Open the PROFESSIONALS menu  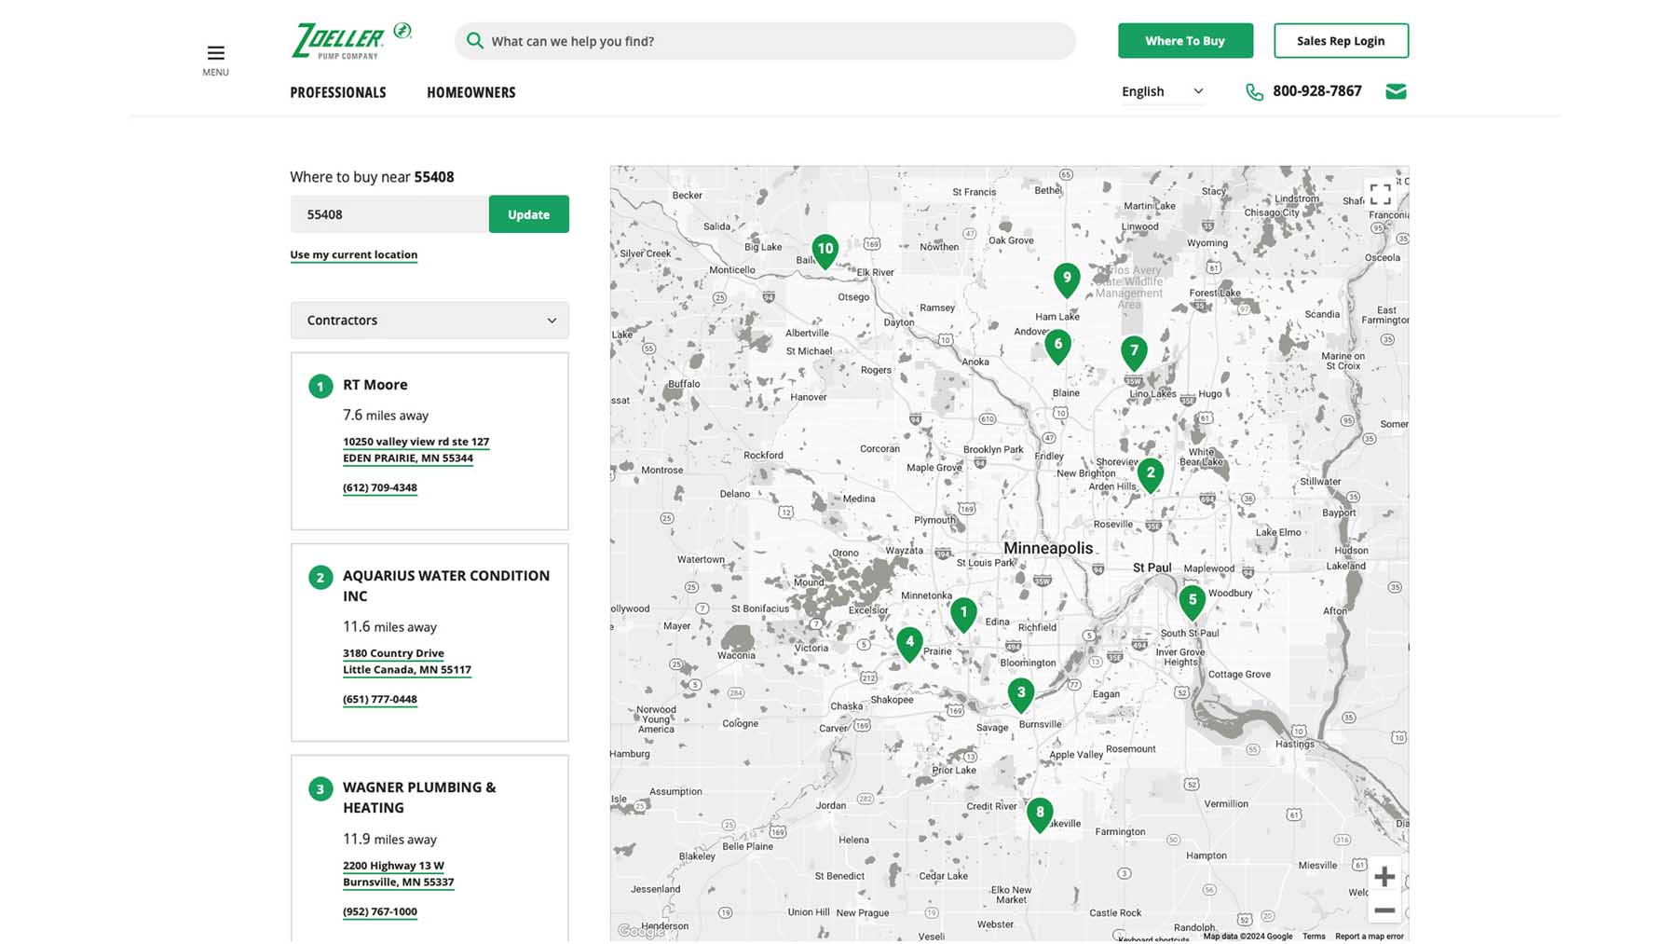(337, 92)
